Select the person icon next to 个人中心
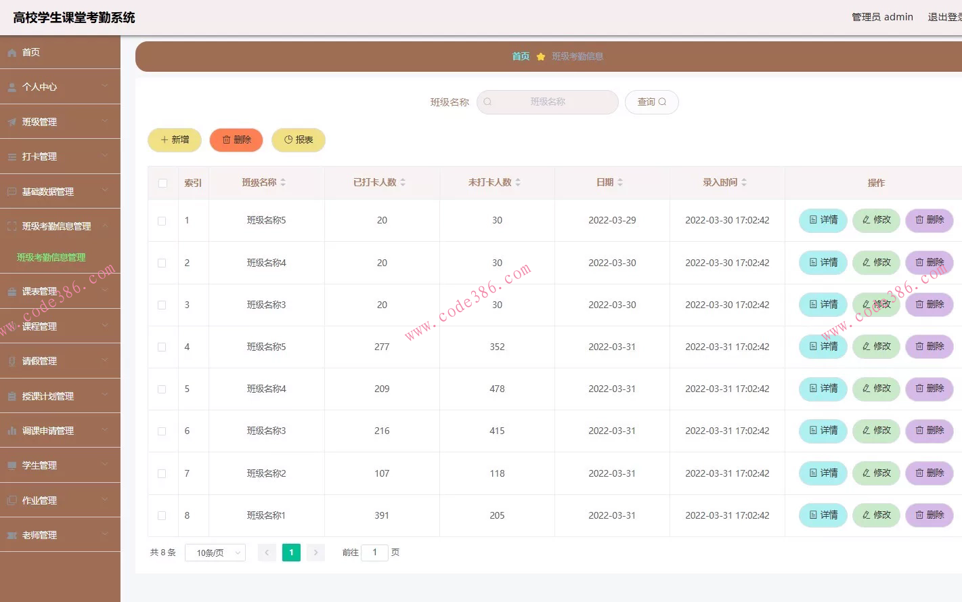 (11, 87)
